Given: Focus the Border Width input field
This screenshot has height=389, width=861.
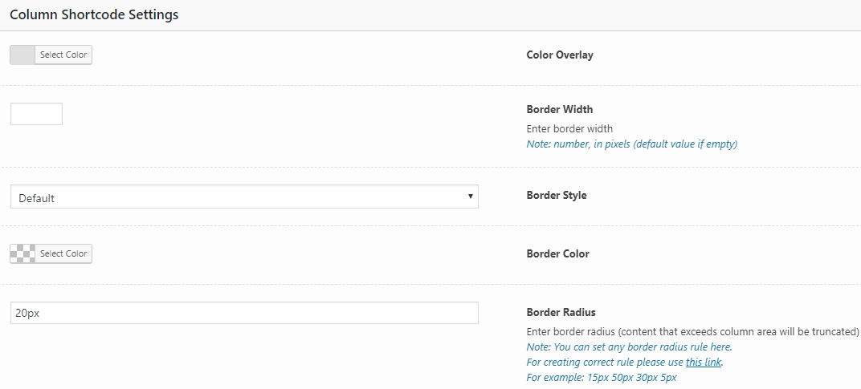Looking at the screenshot, I should [36, 114].
